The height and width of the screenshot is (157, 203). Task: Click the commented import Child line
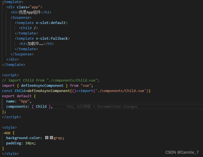51,80
